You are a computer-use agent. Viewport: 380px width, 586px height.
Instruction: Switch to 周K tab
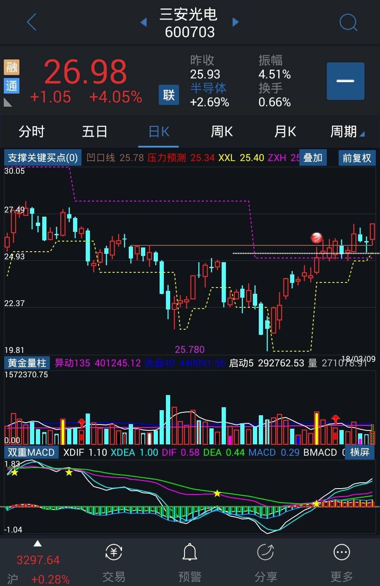222,132
